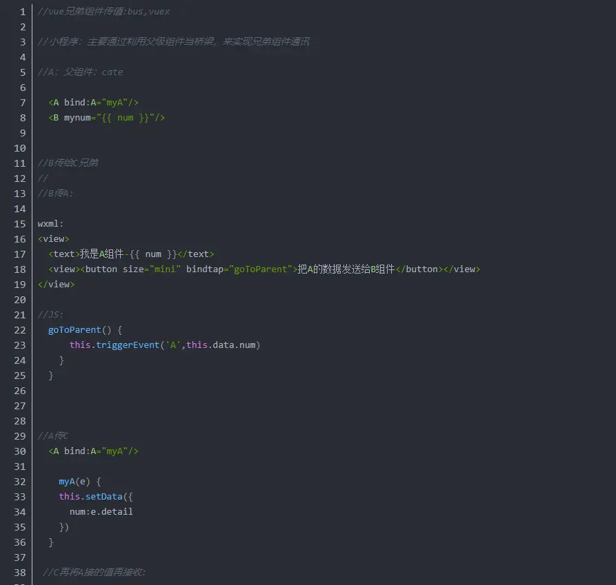This screenshot has width=616, height=585.
Task: Click the comment '//B传A:'
Action: pos(55,194)
